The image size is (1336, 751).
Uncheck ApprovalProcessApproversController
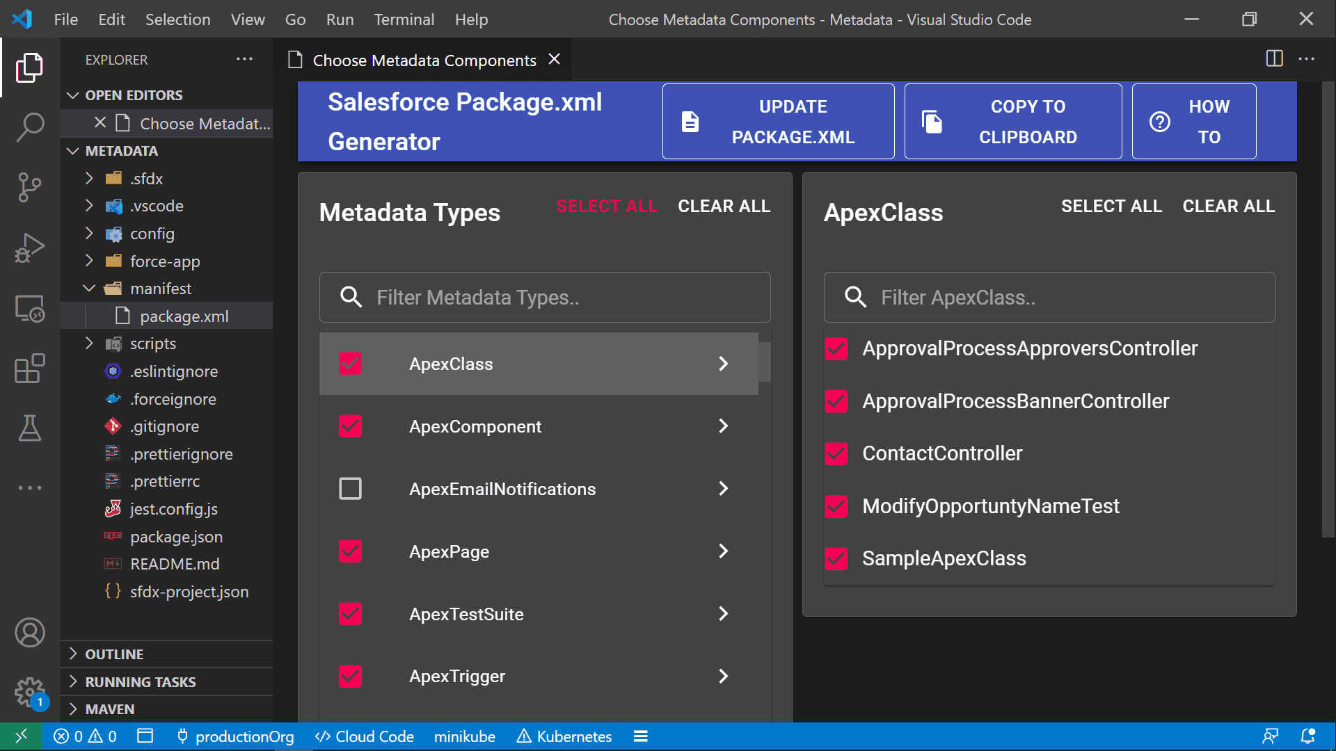[836, 348]
